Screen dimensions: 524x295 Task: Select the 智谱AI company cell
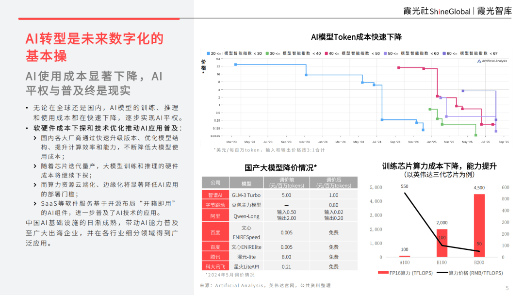(215, 195)
